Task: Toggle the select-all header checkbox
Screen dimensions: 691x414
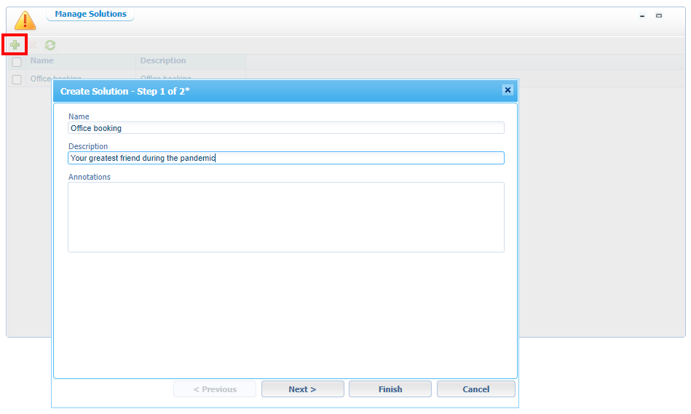Action: point(17,62)
